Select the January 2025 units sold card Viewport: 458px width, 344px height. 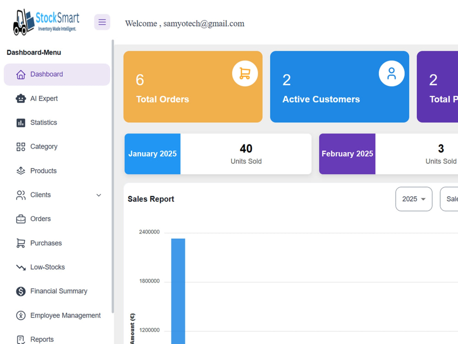coord(218,154)
